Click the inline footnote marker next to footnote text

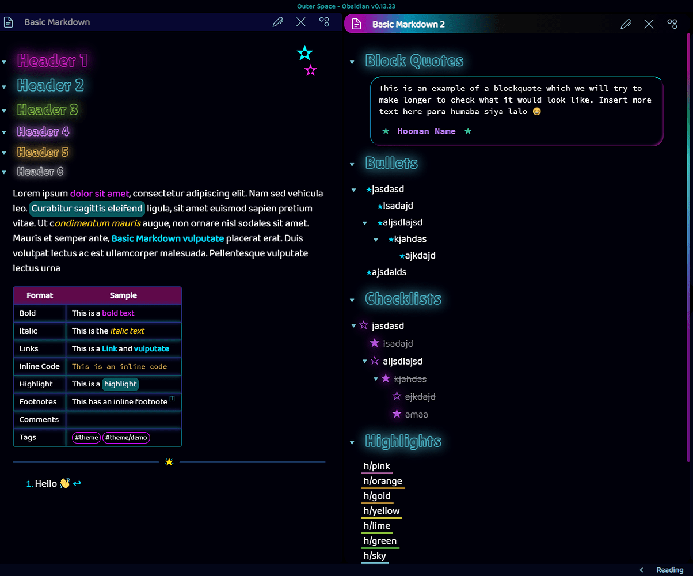172,398
